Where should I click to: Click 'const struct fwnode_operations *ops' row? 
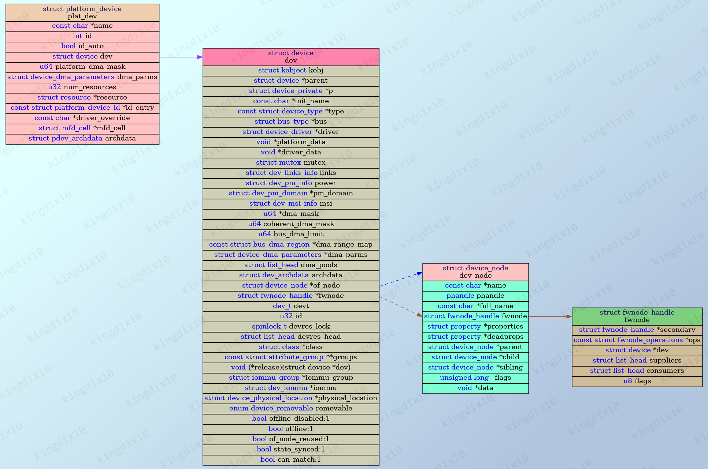click(637, 341)
